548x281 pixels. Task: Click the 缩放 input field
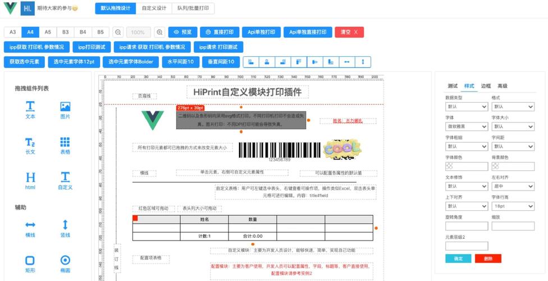(x=513, y=226)
